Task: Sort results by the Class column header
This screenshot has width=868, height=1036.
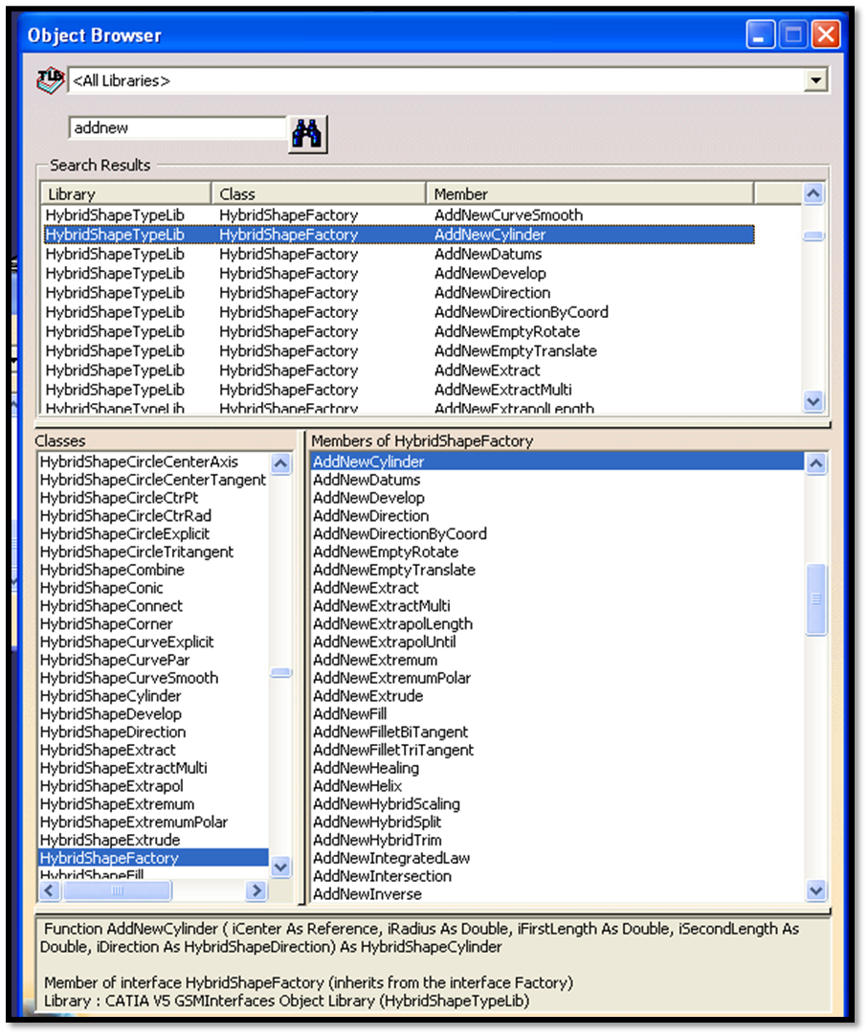Action: [x=319, y=193]
